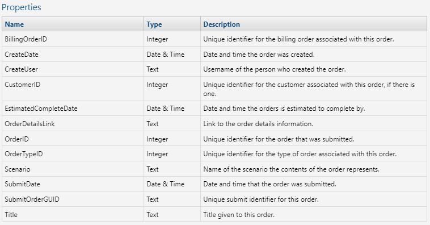Click the Integer type in CustomerID row
Image resolution: width=430 pixels, height=225 pixels.
point(157,85)
